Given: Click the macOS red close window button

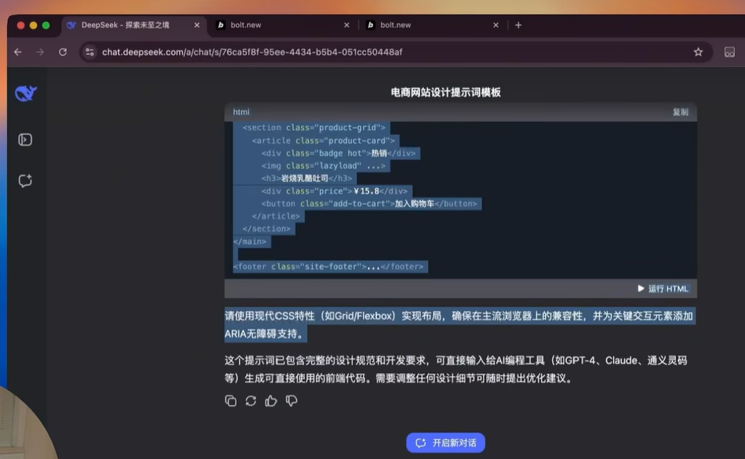Looking at the screenshot, I should tap(20, 25).
